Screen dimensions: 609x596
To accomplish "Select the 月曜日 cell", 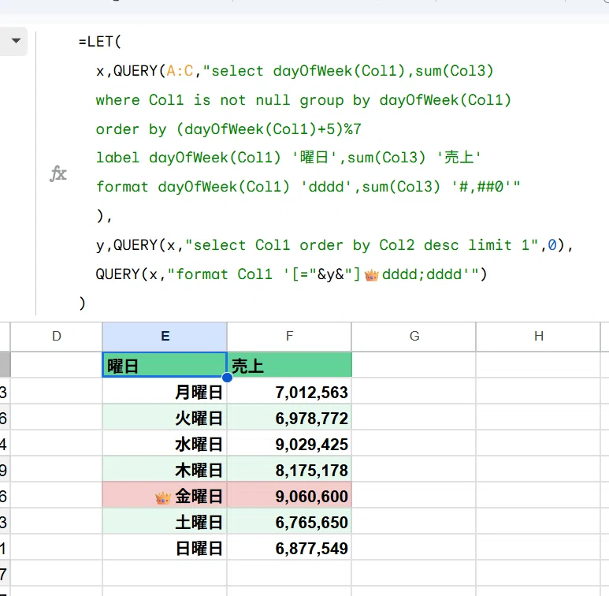I will point(165,392).
